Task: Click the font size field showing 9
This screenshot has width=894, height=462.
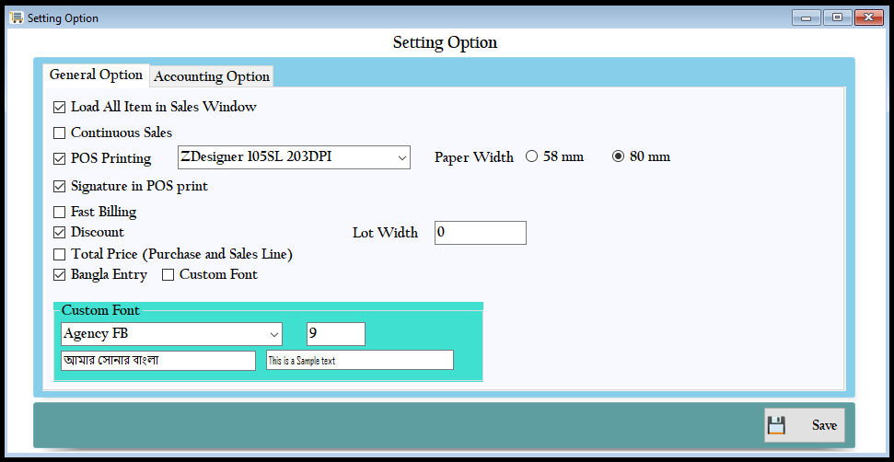Action: [336, 334]
